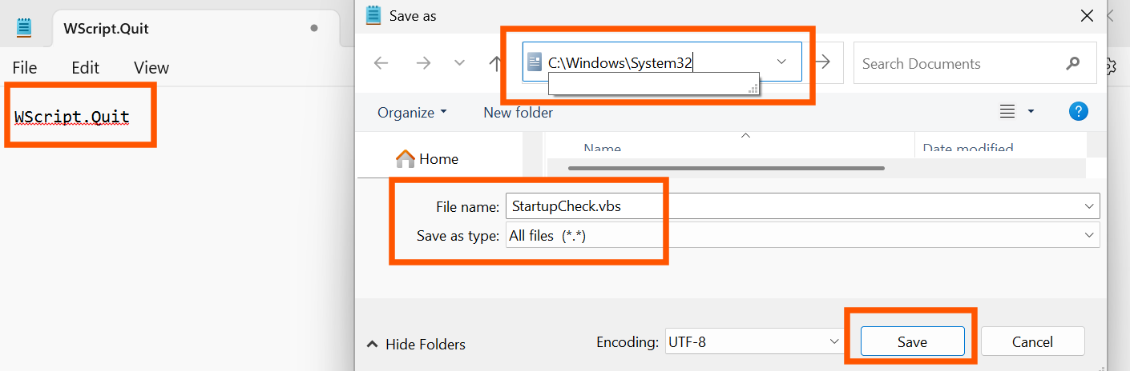1130x371 pixels.
Task: Click the File name input field
Action: 793,206
